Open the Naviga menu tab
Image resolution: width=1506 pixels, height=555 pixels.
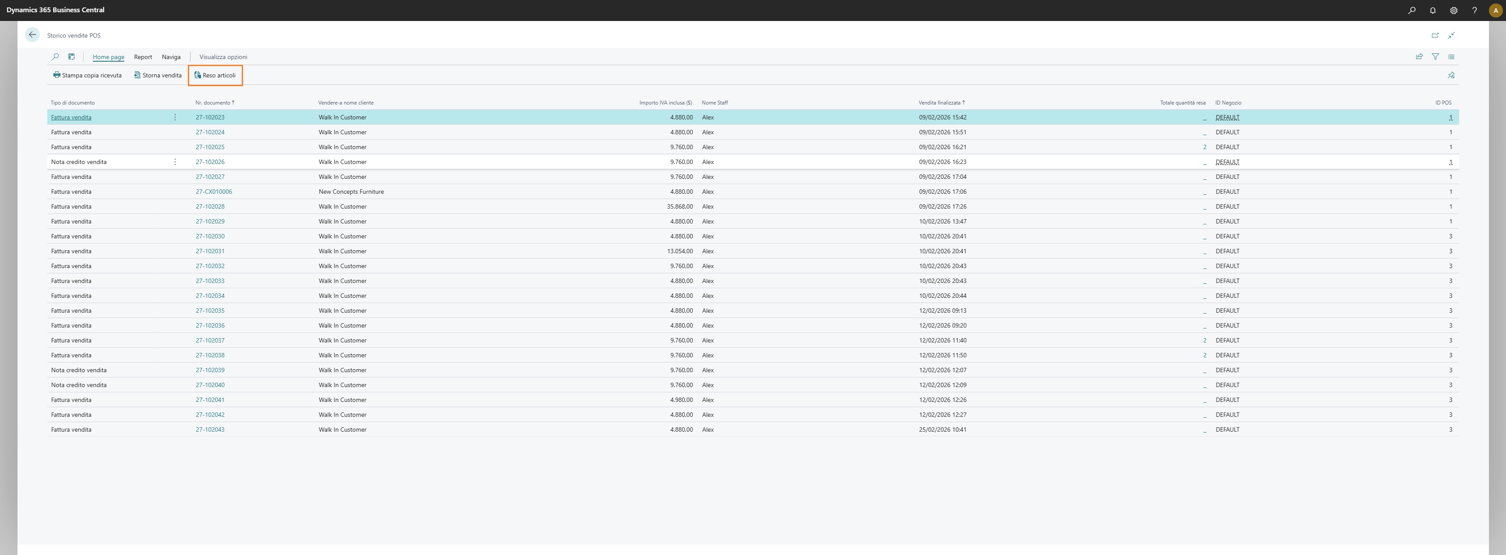coord(171,57)
